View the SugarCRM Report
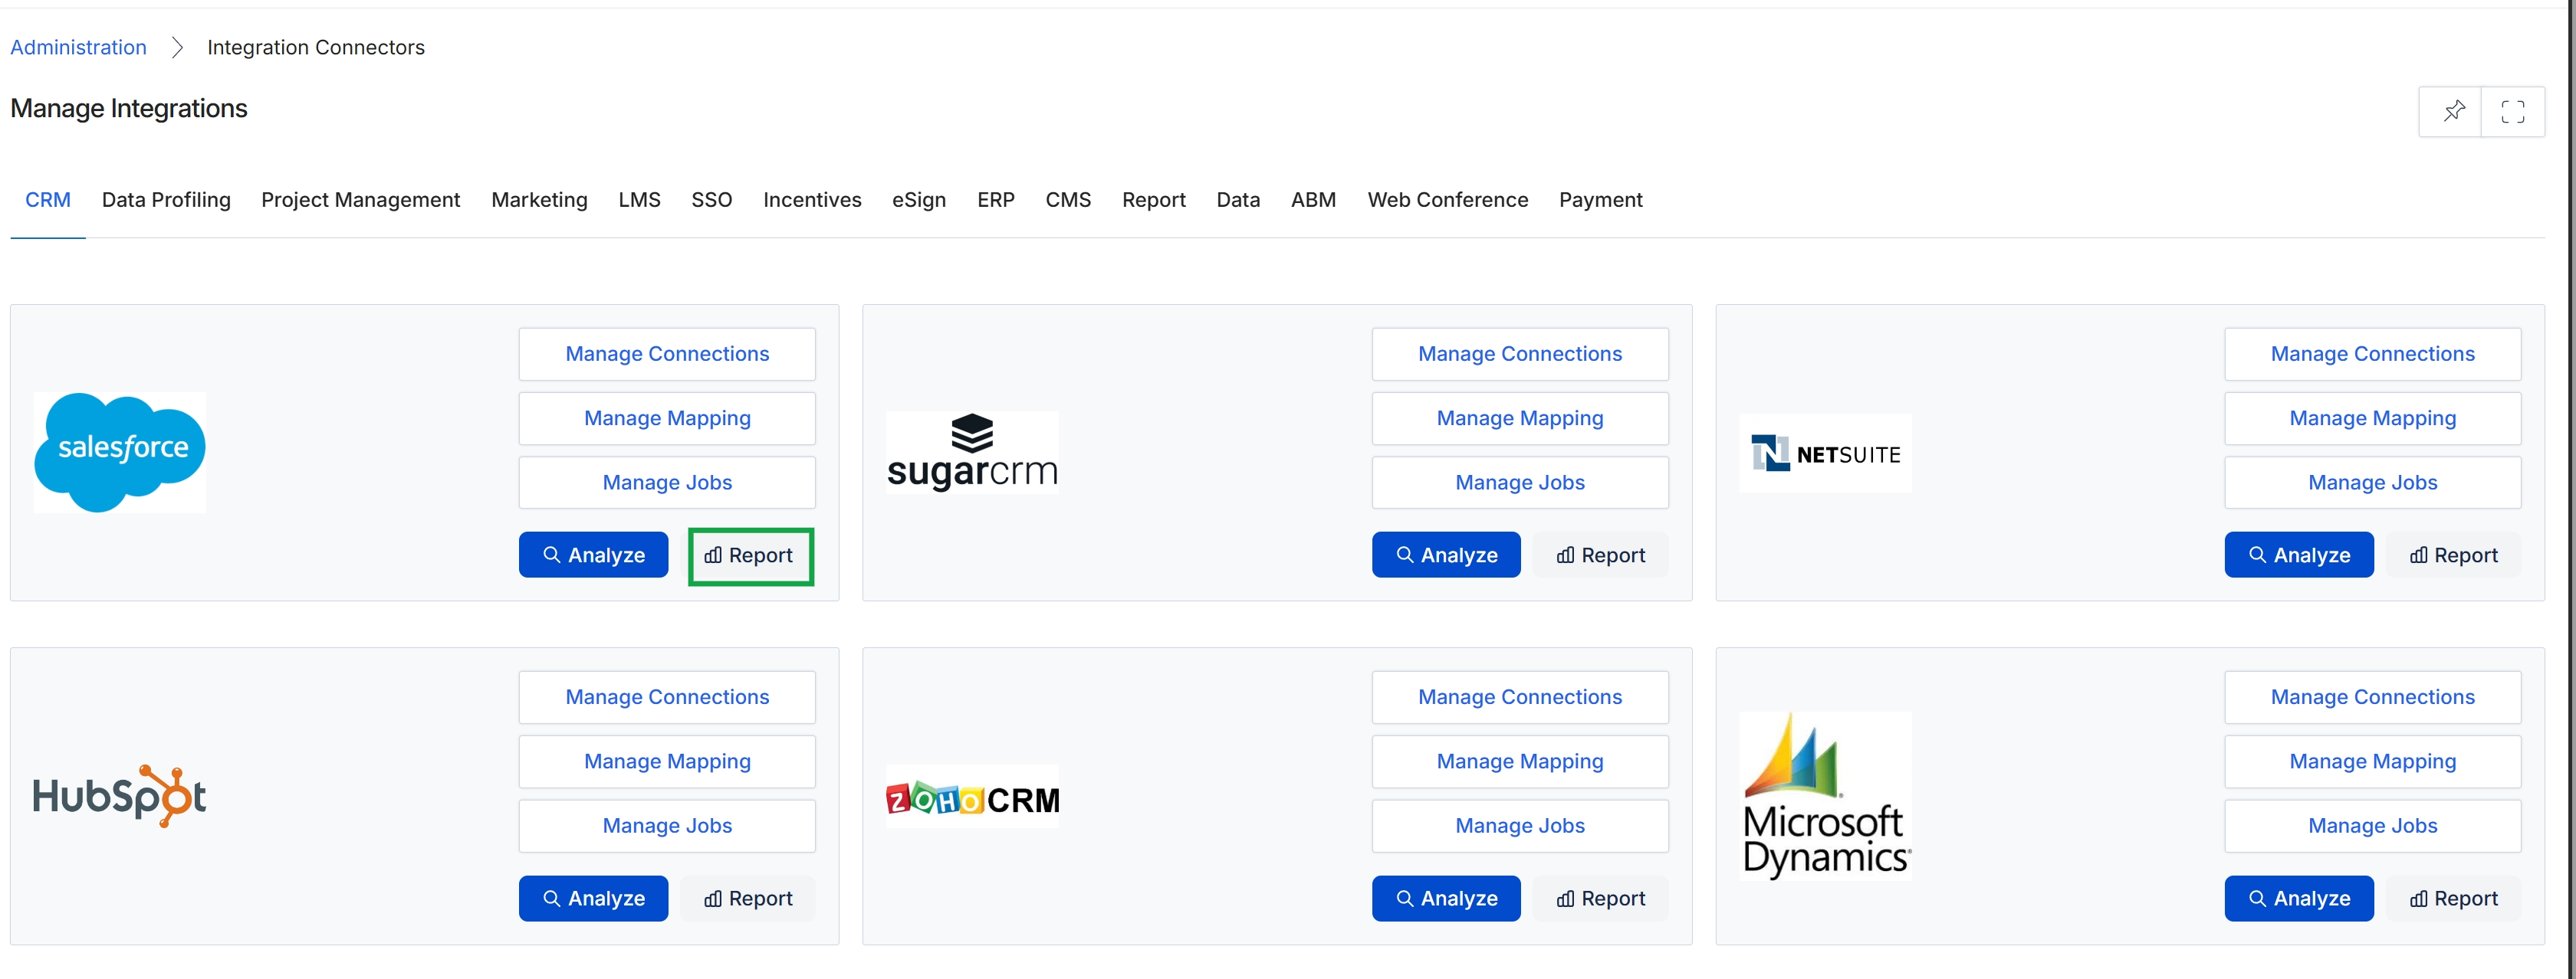Screen dimensions: 2576x979 [1600, 555]
